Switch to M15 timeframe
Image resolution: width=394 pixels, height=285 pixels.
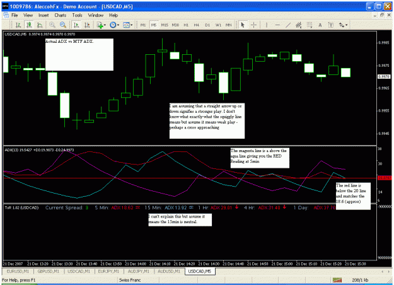coord(165,25)
